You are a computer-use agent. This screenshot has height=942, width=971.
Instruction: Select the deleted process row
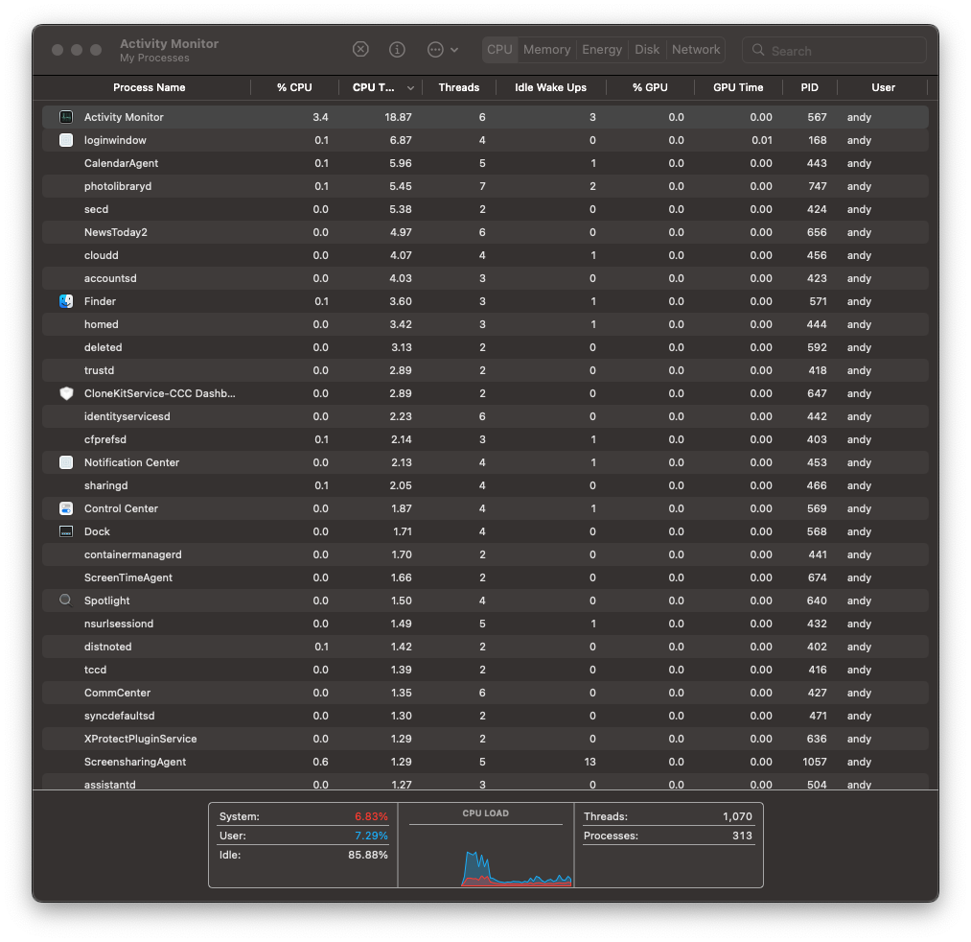485,347
